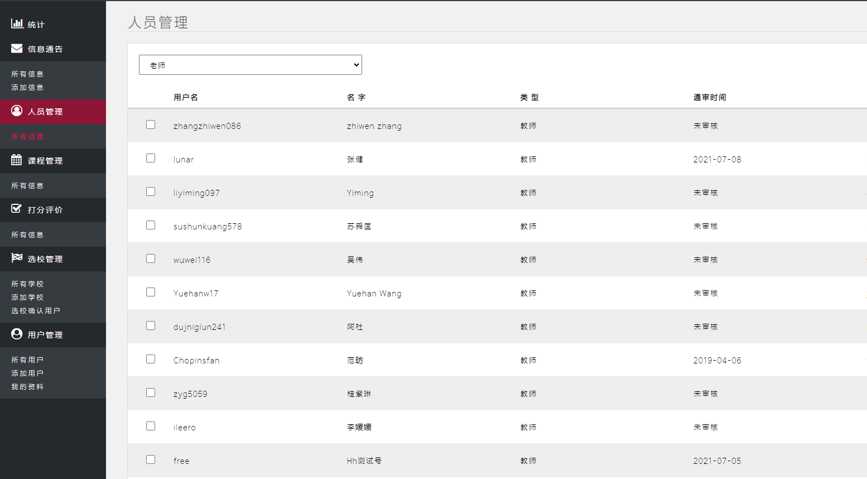Click 教师 type in ileero row
This screenshot has width=867, height=479.
(x=528, y=428)
